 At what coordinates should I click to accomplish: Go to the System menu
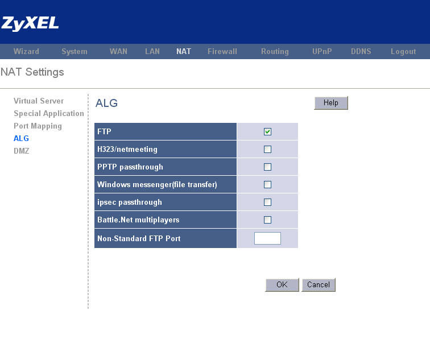[x=75, y=52]
